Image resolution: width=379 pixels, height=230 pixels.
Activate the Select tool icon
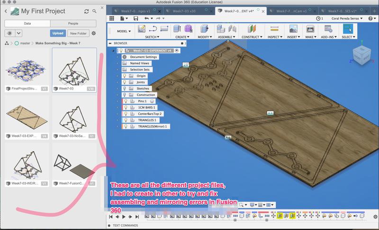348,29
